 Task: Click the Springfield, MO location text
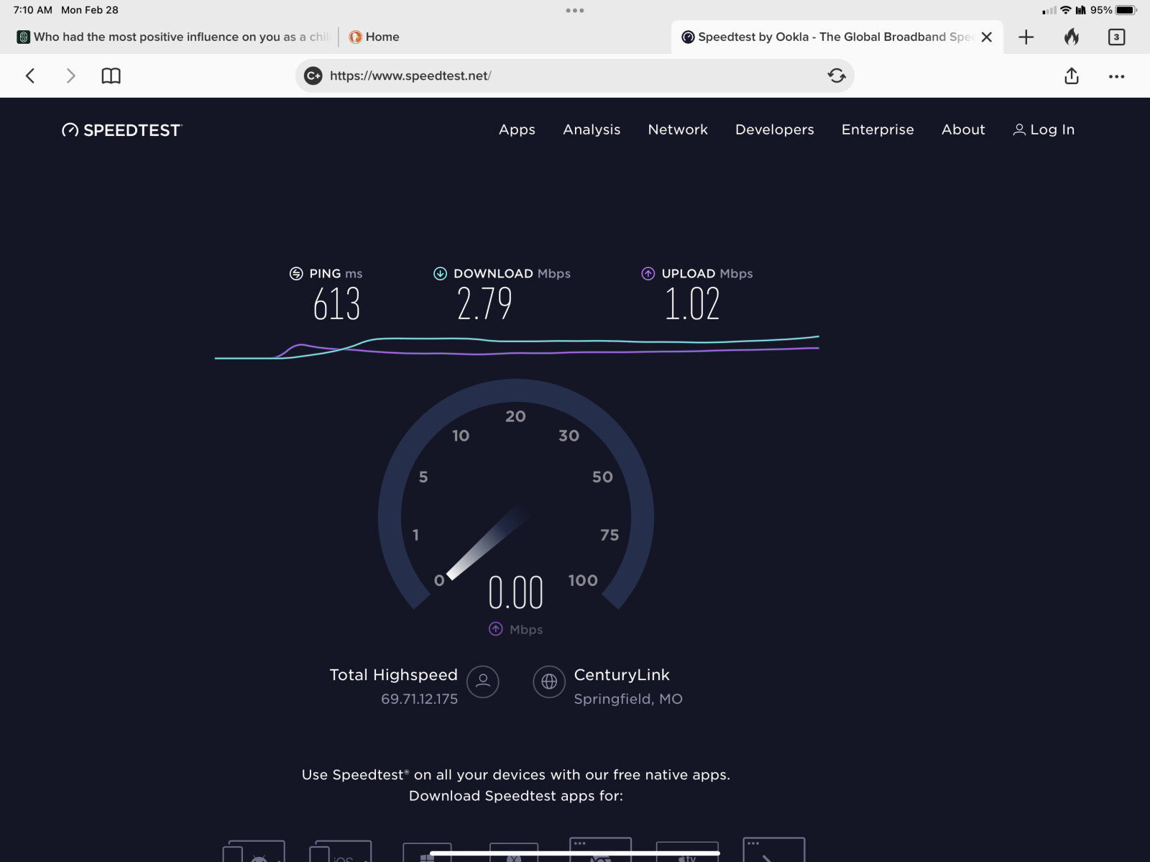[628, 699]
